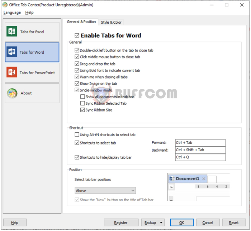Toggle Shortcuts to select tab checkbox
251x231 pixels.
(77, 143)
